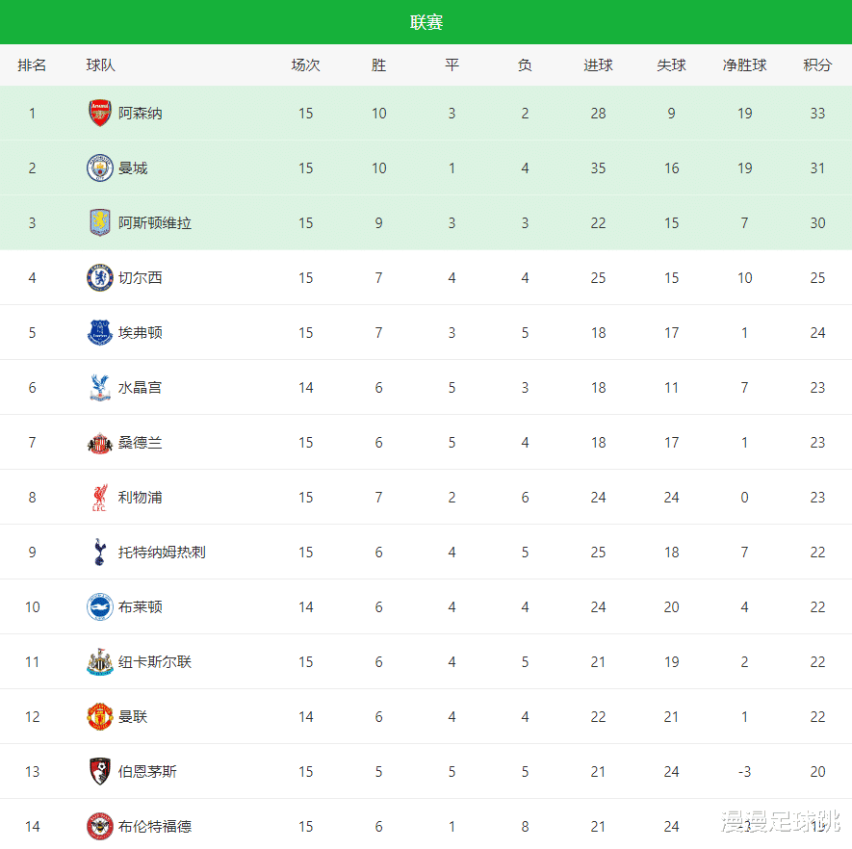Open team link 阿森纳
This screenshot has width=852, height=849.
pos(141,114)
